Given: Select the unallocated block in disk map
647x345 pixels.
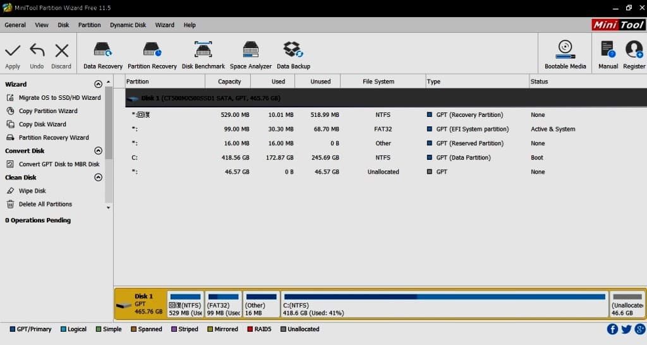Looking at the screenshot, I should (627, 304).
